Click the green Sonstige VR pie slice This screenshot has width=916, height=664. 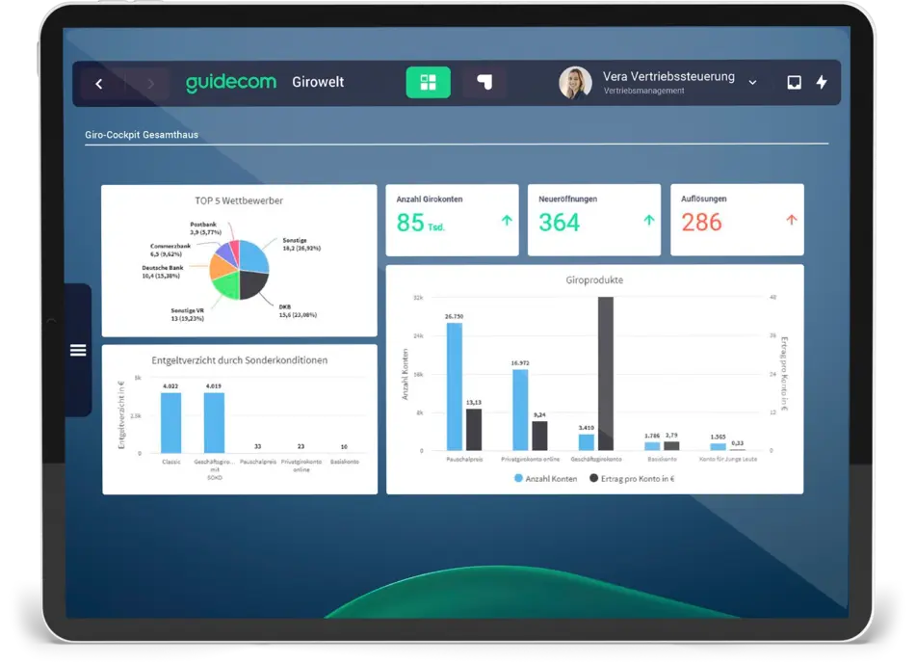point(226,286)
